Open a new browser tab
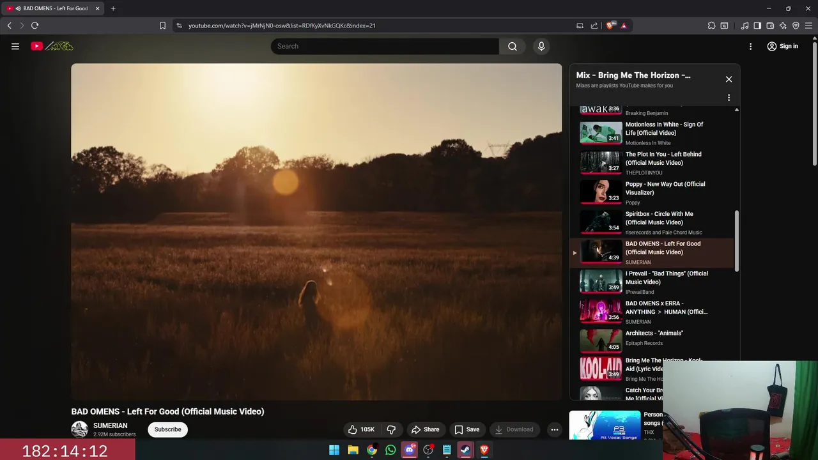The image size is (818, 460). tap(113, 8)
